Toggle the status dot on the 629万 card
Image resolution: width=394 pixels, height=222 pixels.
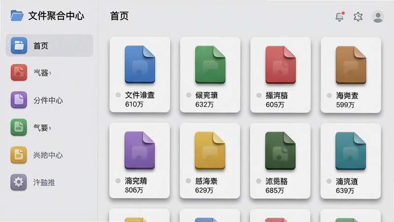(188, 181)
